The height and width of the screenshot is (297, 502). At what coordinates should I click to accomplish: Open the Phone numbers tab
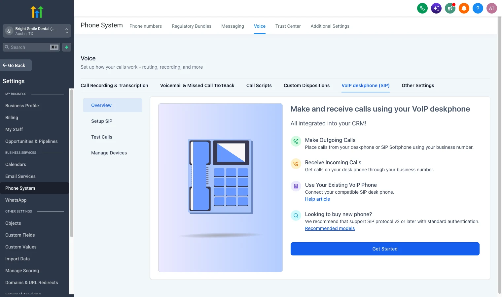click(x=146, y=26)
